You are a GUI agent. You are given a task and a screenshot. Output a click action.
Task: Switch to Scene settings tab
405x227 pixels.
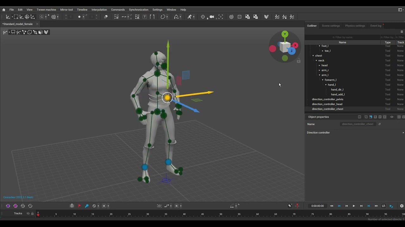coord(331,26)
